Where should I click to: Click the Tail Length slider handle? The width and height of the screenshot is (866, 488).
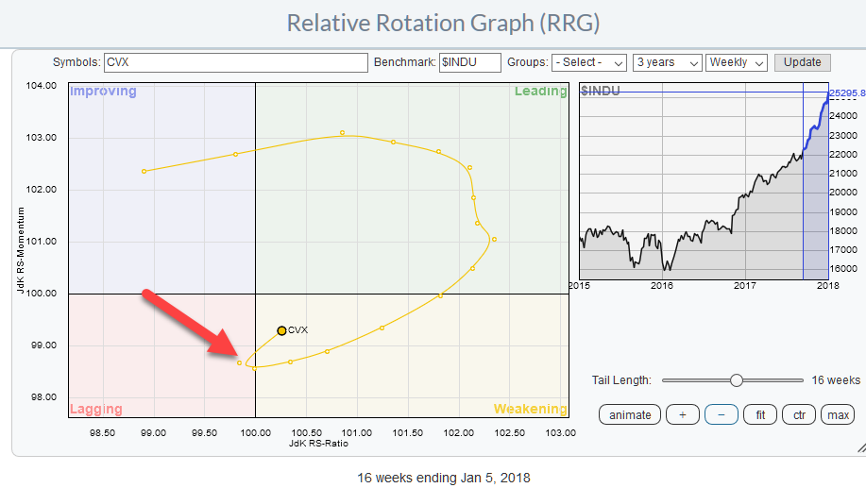(x=736, y=380)
